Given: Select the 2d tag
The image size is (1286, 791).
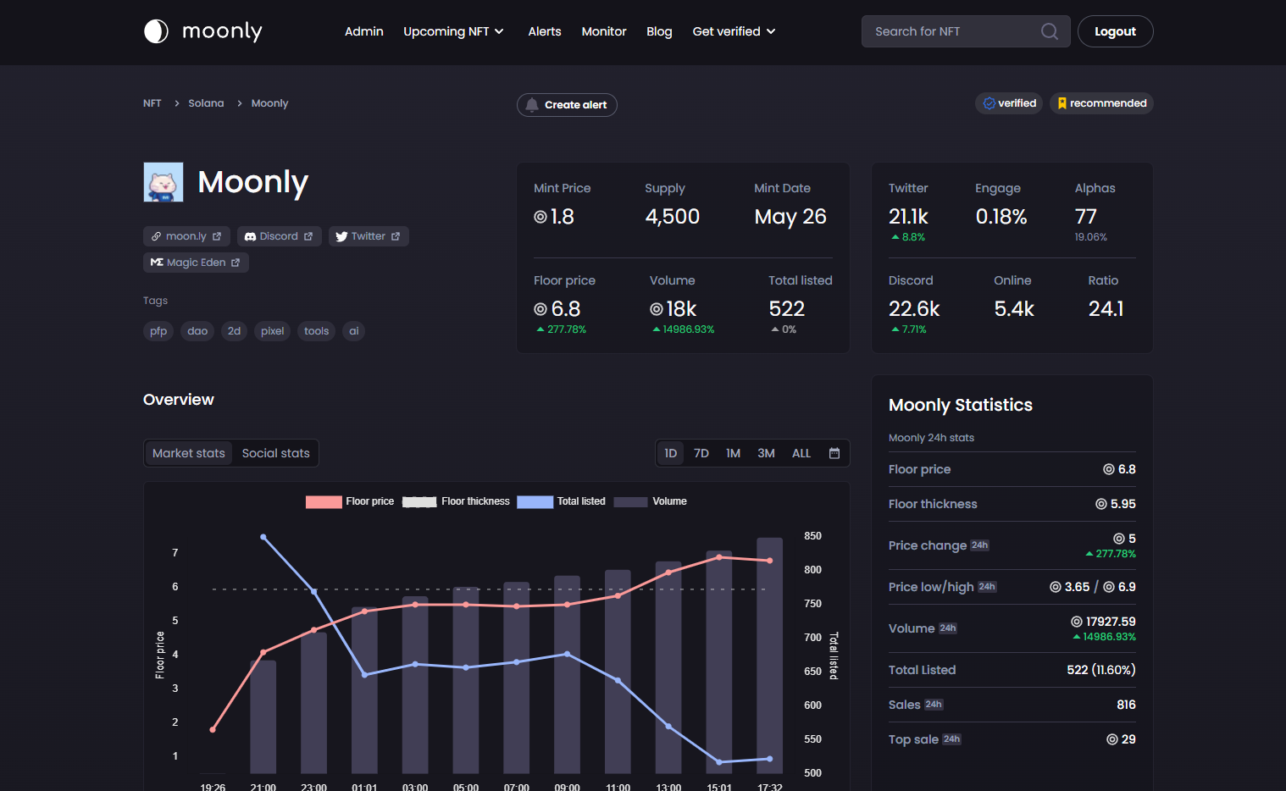Looking at the screenshot, I should [x=234, y=331].
